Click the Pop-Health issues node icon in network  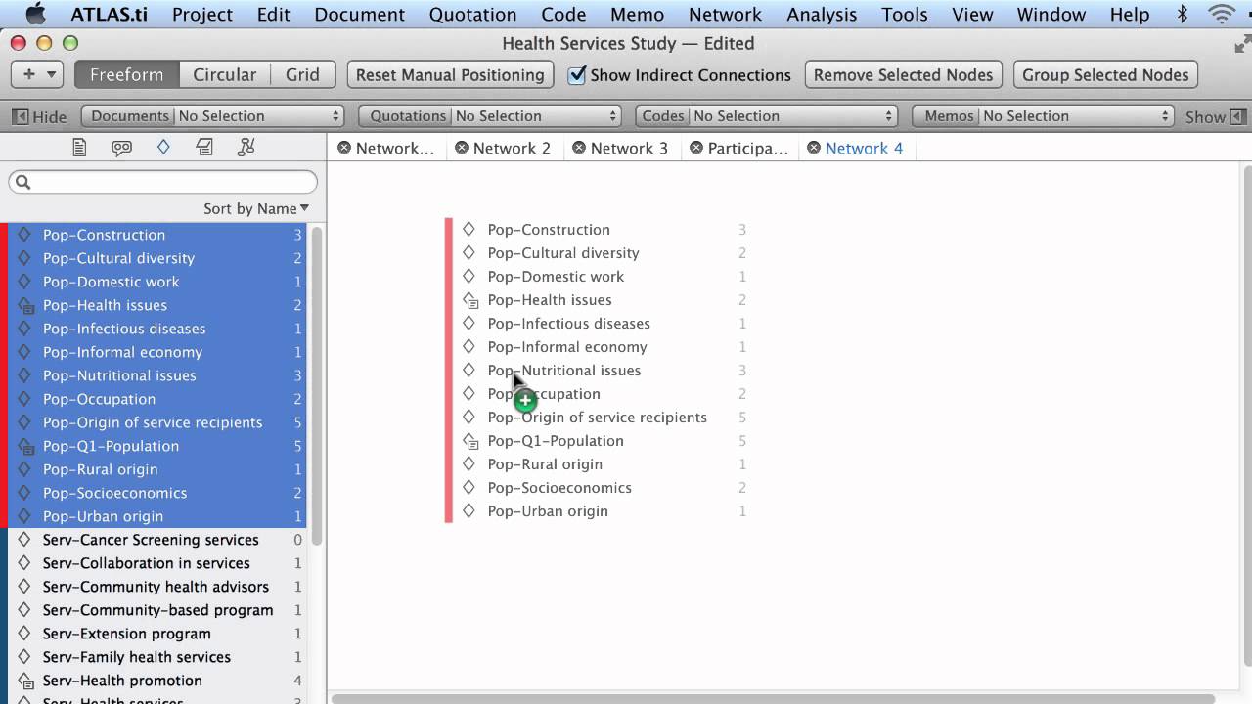[469, 300]
